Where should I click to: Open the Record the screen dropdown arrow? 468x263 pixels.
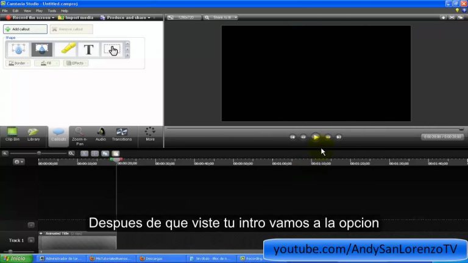point(53,18)
